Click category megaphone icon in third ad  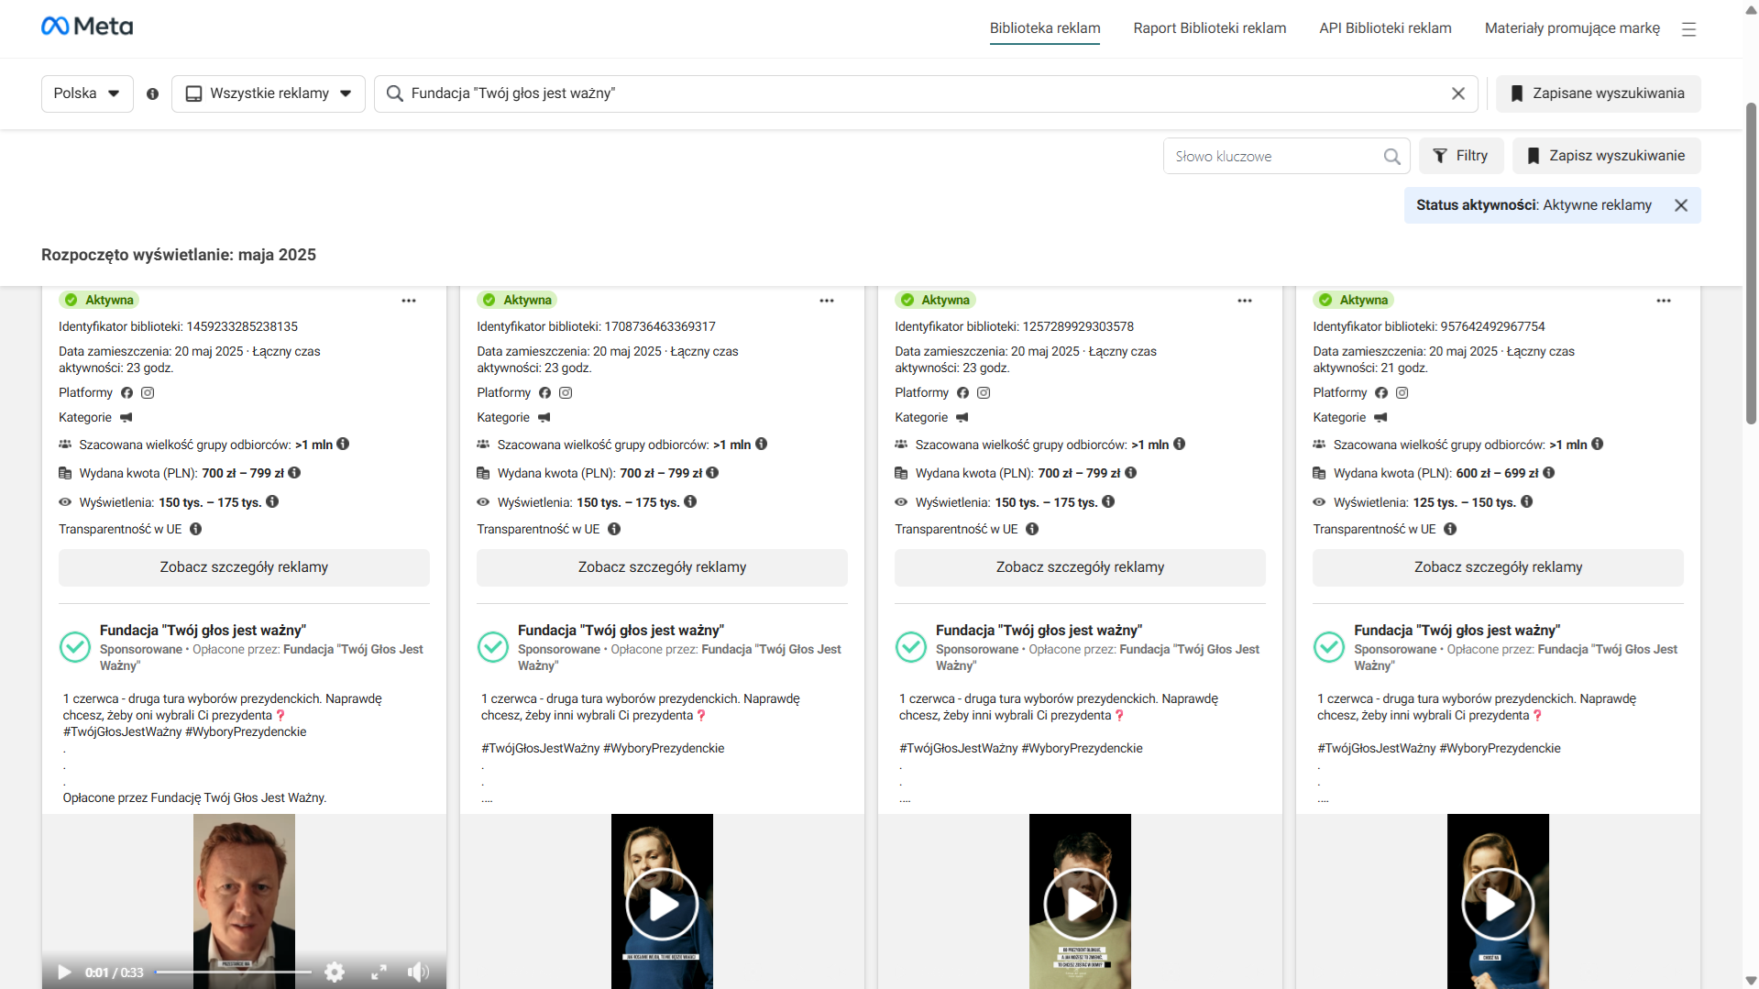[x=962, y=417]
